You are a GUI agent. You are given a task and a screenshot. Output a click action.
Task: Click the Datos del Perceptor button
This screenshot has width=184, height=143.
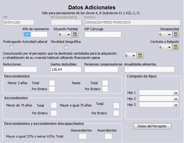click(152, 126)
